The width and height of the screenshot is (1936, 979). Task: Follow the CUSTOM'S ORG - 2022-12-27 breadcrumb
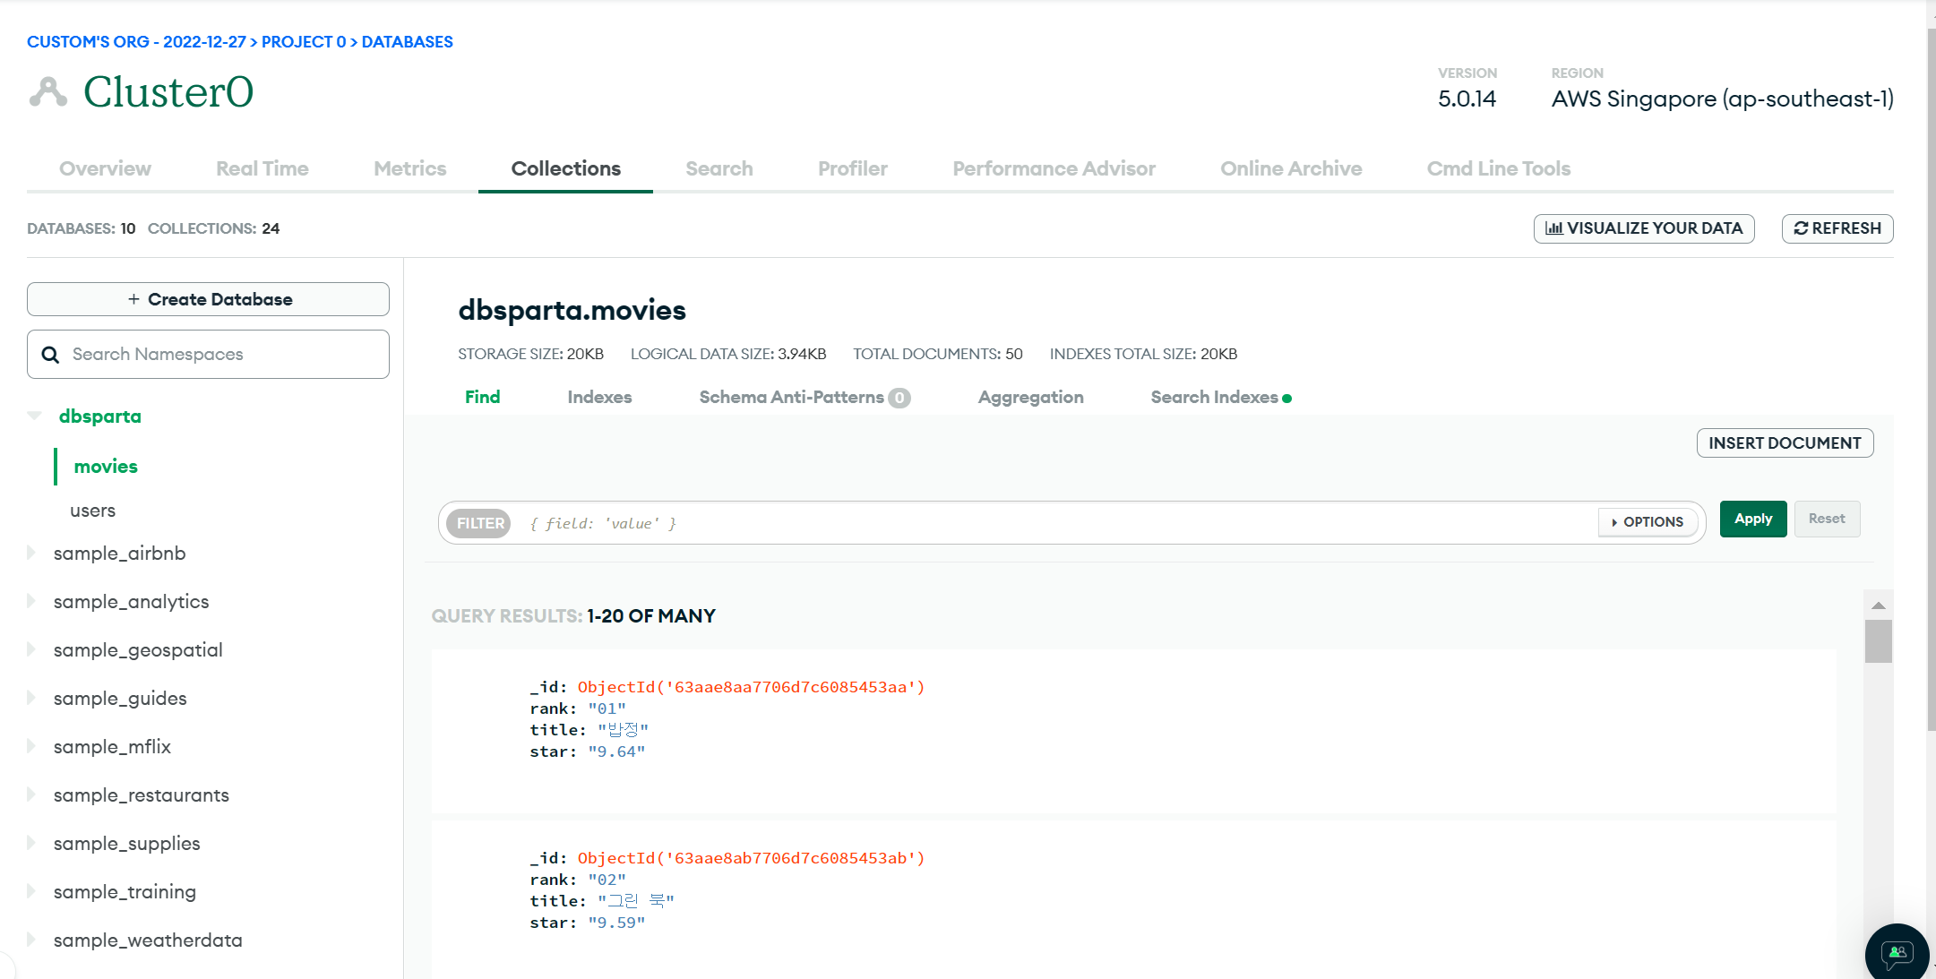click(x=136, y=42)
